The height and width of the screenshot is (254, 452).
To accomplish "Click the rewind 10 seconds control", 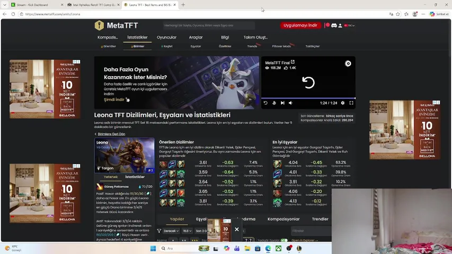I will [274, 103].
